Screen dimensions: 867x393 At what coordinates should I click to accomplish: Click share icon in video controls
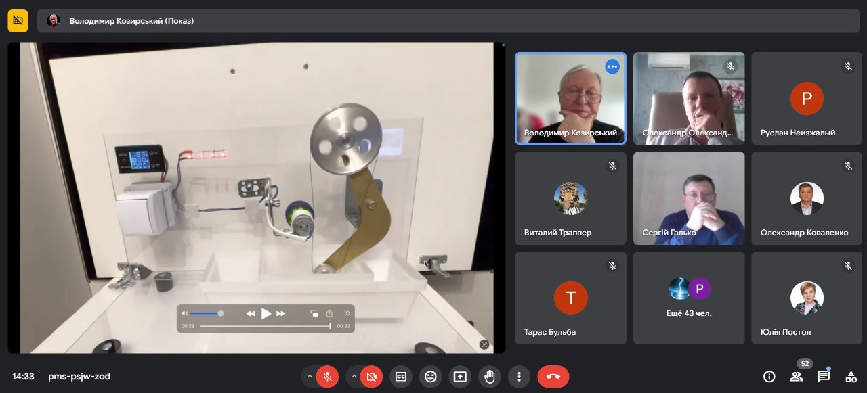pos(330,313)
